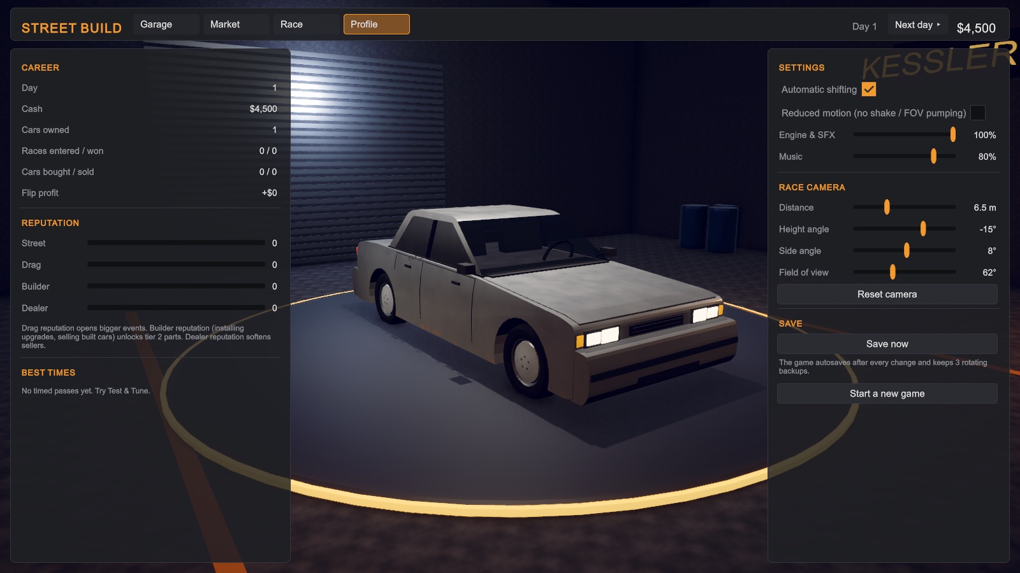The height and width of the screenshot is (573, 1020).
Task: Adjust the Music volume slider
Action: (905, 156)
